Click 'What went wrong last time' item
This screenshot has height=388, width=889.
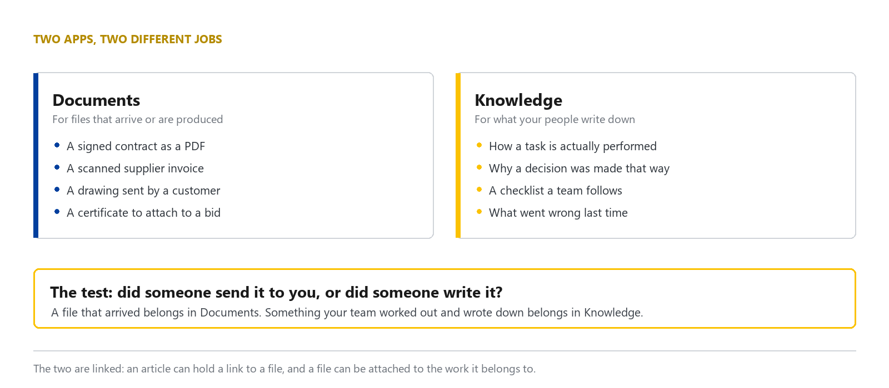click(558, 213)
